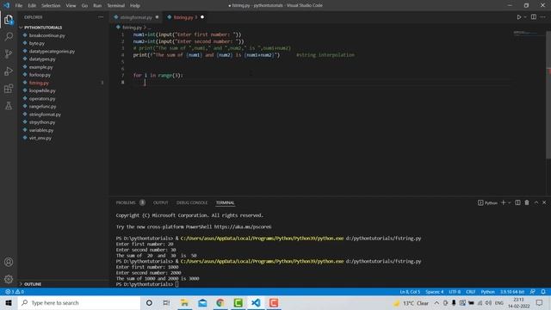Open Cortana circle on the taskbar
The height and width of the screenshot is (310, 551).
tap(149, 302)
